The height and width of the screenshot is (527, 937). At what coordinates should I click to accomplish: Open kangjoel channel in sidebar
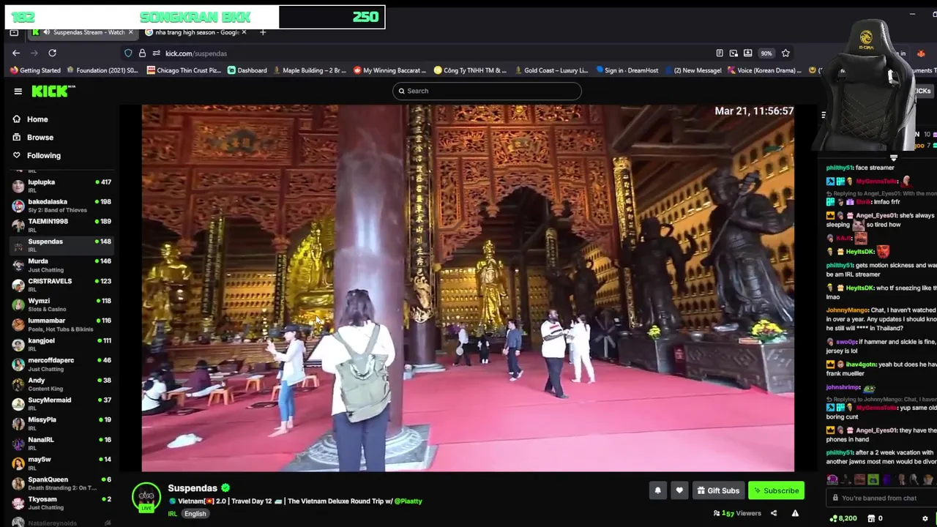(61, 344)
